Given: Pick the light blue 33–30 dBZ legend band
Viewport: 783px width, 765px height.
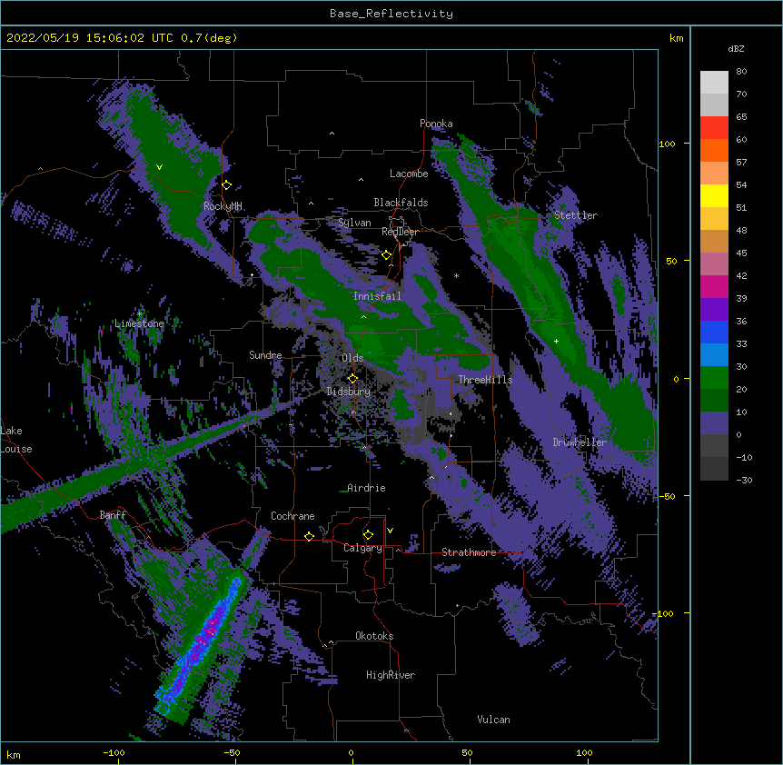Looking at the screenshot, I should click(x=714, y=354).
